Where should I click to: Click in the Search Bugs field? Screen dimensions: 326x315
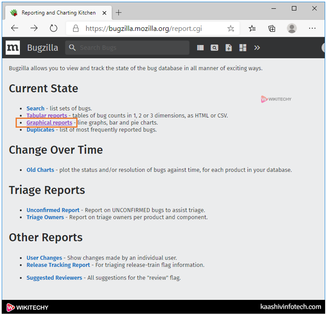131,48
